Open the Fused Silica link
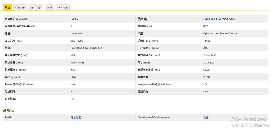The height and width of the screenshot is (128, 271). tap(210, 19)
